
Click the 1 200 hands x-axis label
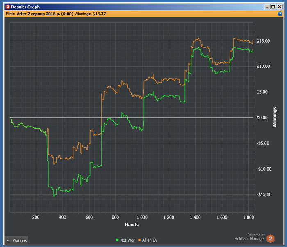point(169,217)
